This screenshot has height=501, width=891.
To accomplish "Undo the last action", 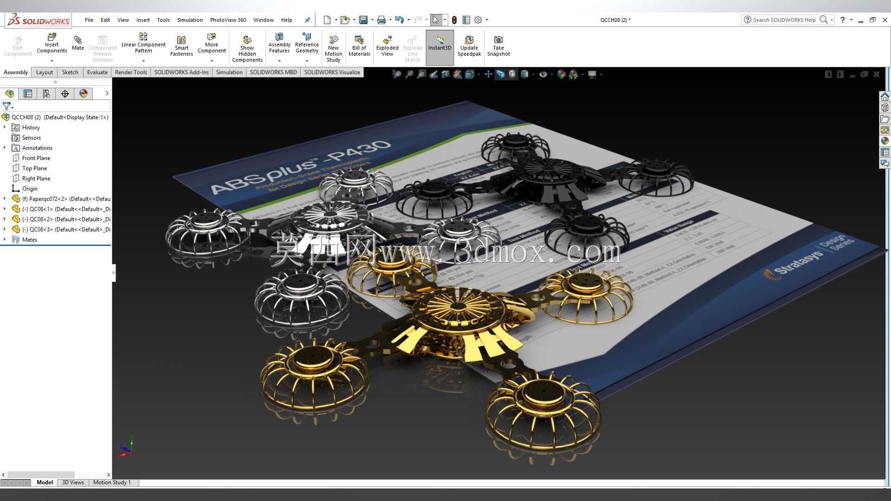I will [x=399, y=20].
